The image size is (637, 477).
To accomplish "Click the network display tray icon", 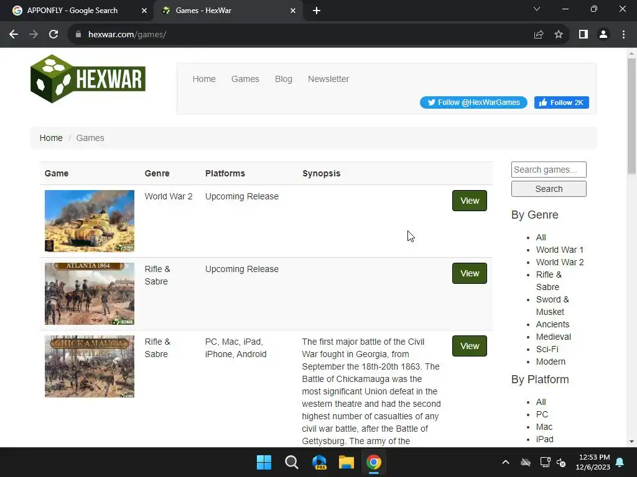I will [545, 462].
